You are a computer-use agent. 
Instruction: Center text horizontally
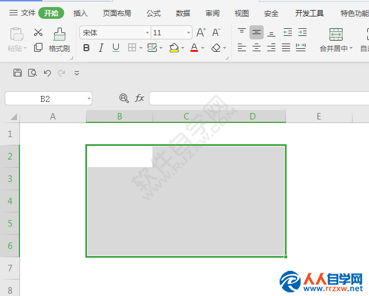click(257, 48)
